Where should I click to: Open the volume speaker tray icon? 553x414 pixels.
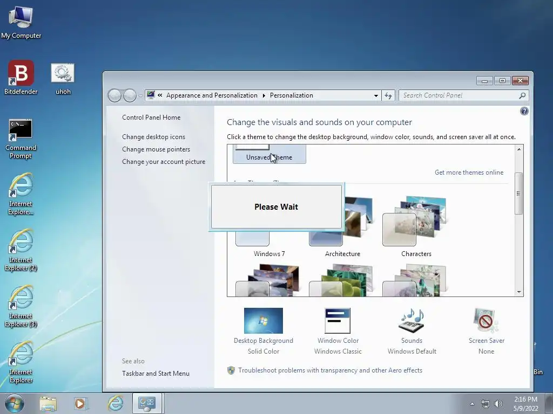pyautogui.click(x=498, y=404)
